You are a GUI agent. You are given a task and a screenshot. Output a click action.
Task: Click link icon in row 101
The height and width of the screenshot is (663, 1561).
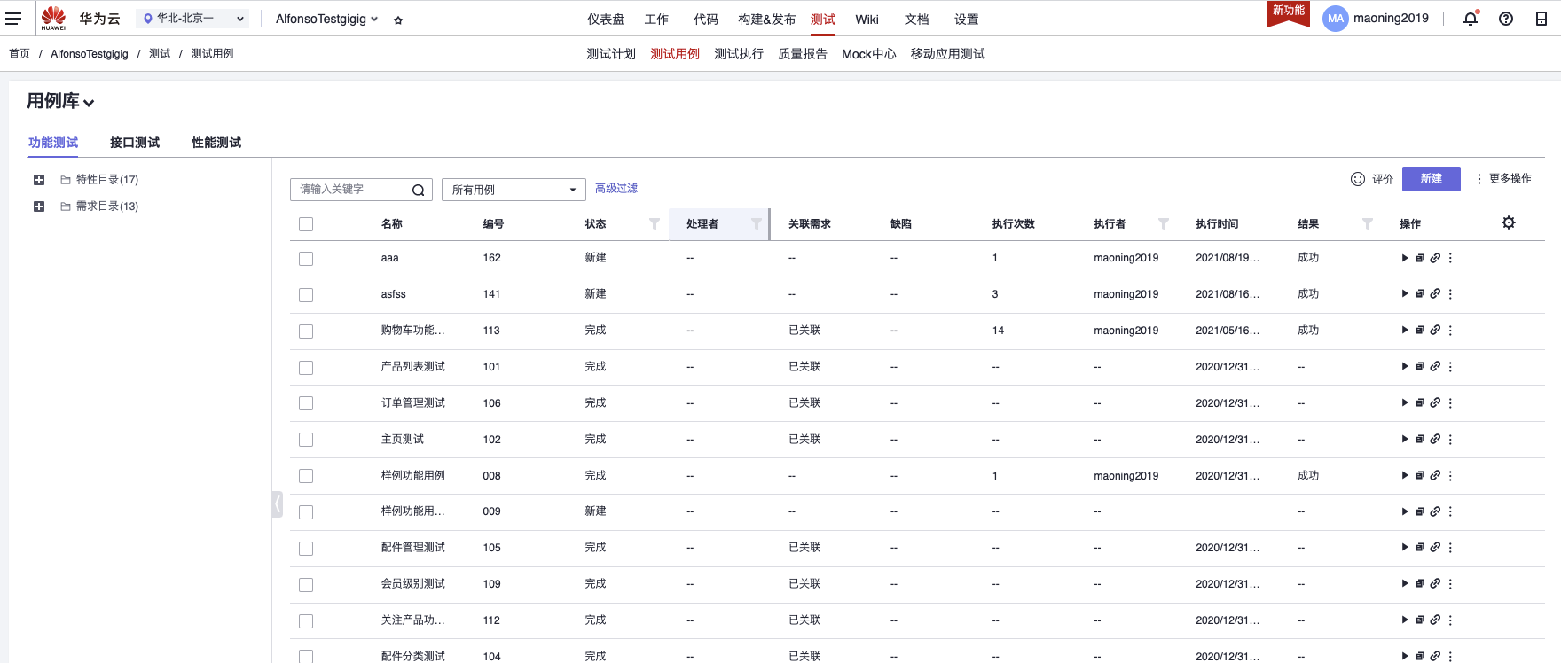(1435, 366)
